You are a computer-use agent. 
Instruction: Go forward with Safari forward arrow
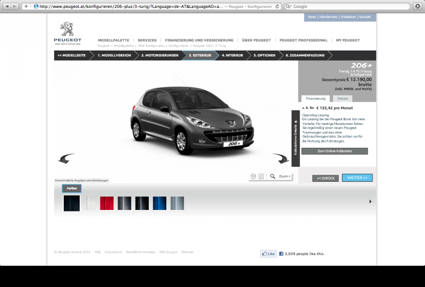point(15,6)
